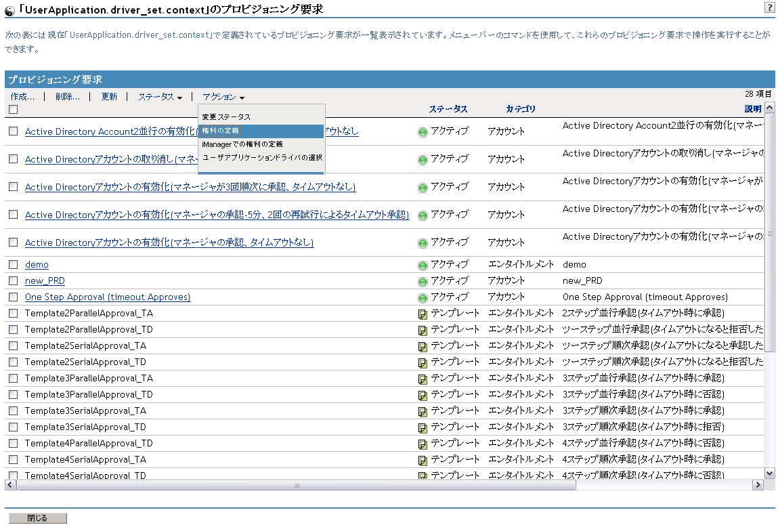Open the アクション dropdown menu
The width and height of the screenshot is (778, 527).
[x=223, y=97]
